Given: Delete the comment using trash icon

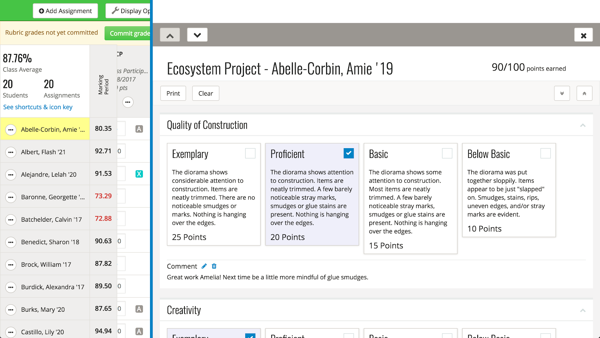Looking at the screenshot, I should 214,266.
